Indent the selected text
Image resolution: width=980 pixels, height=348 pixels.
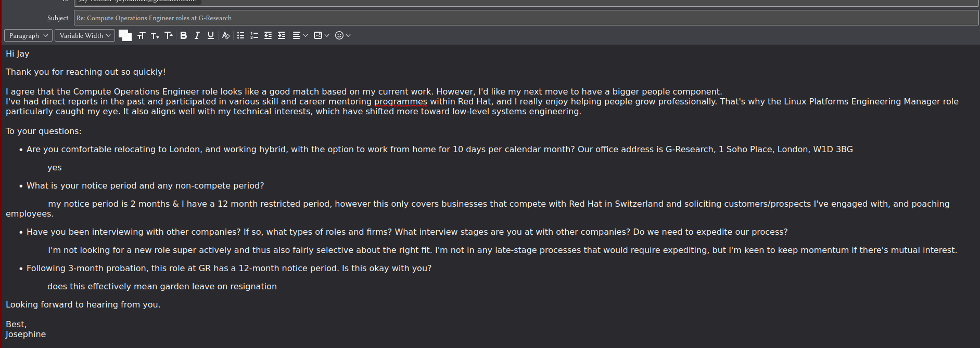282,35
